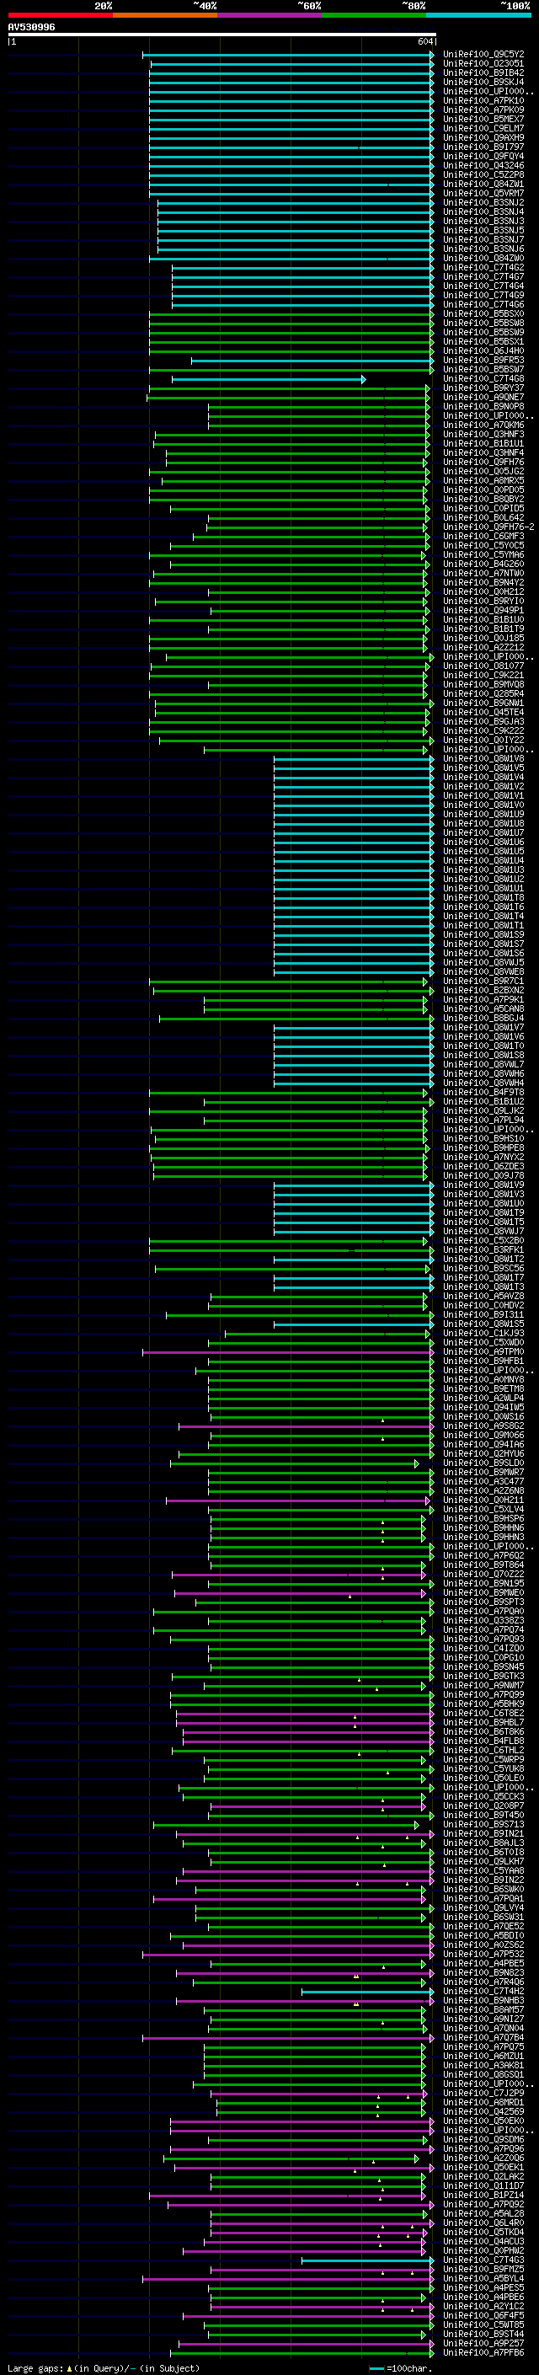Open hit UniRef100_B1PZ14

coord(483,2196)
